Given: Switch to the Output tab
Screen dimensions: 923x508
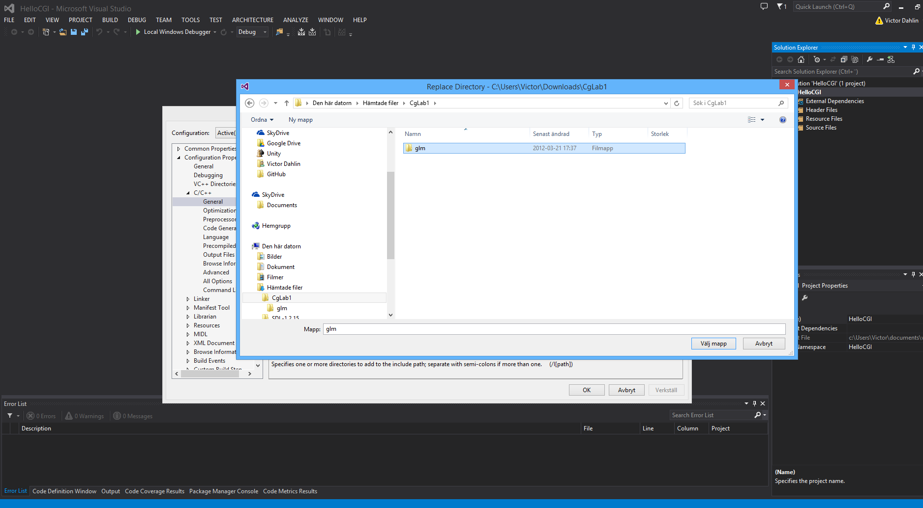Looking at the screenshot, I should (x=111, y=491).
